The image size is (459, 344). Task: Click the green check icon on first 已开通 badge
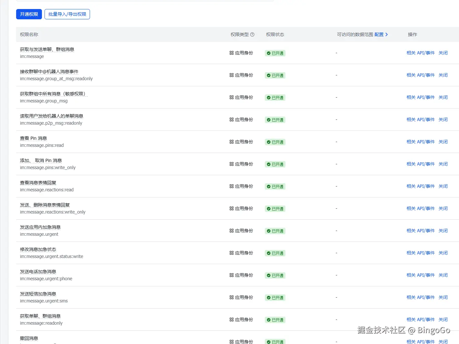pyautogui.click(x=268, y=53)
